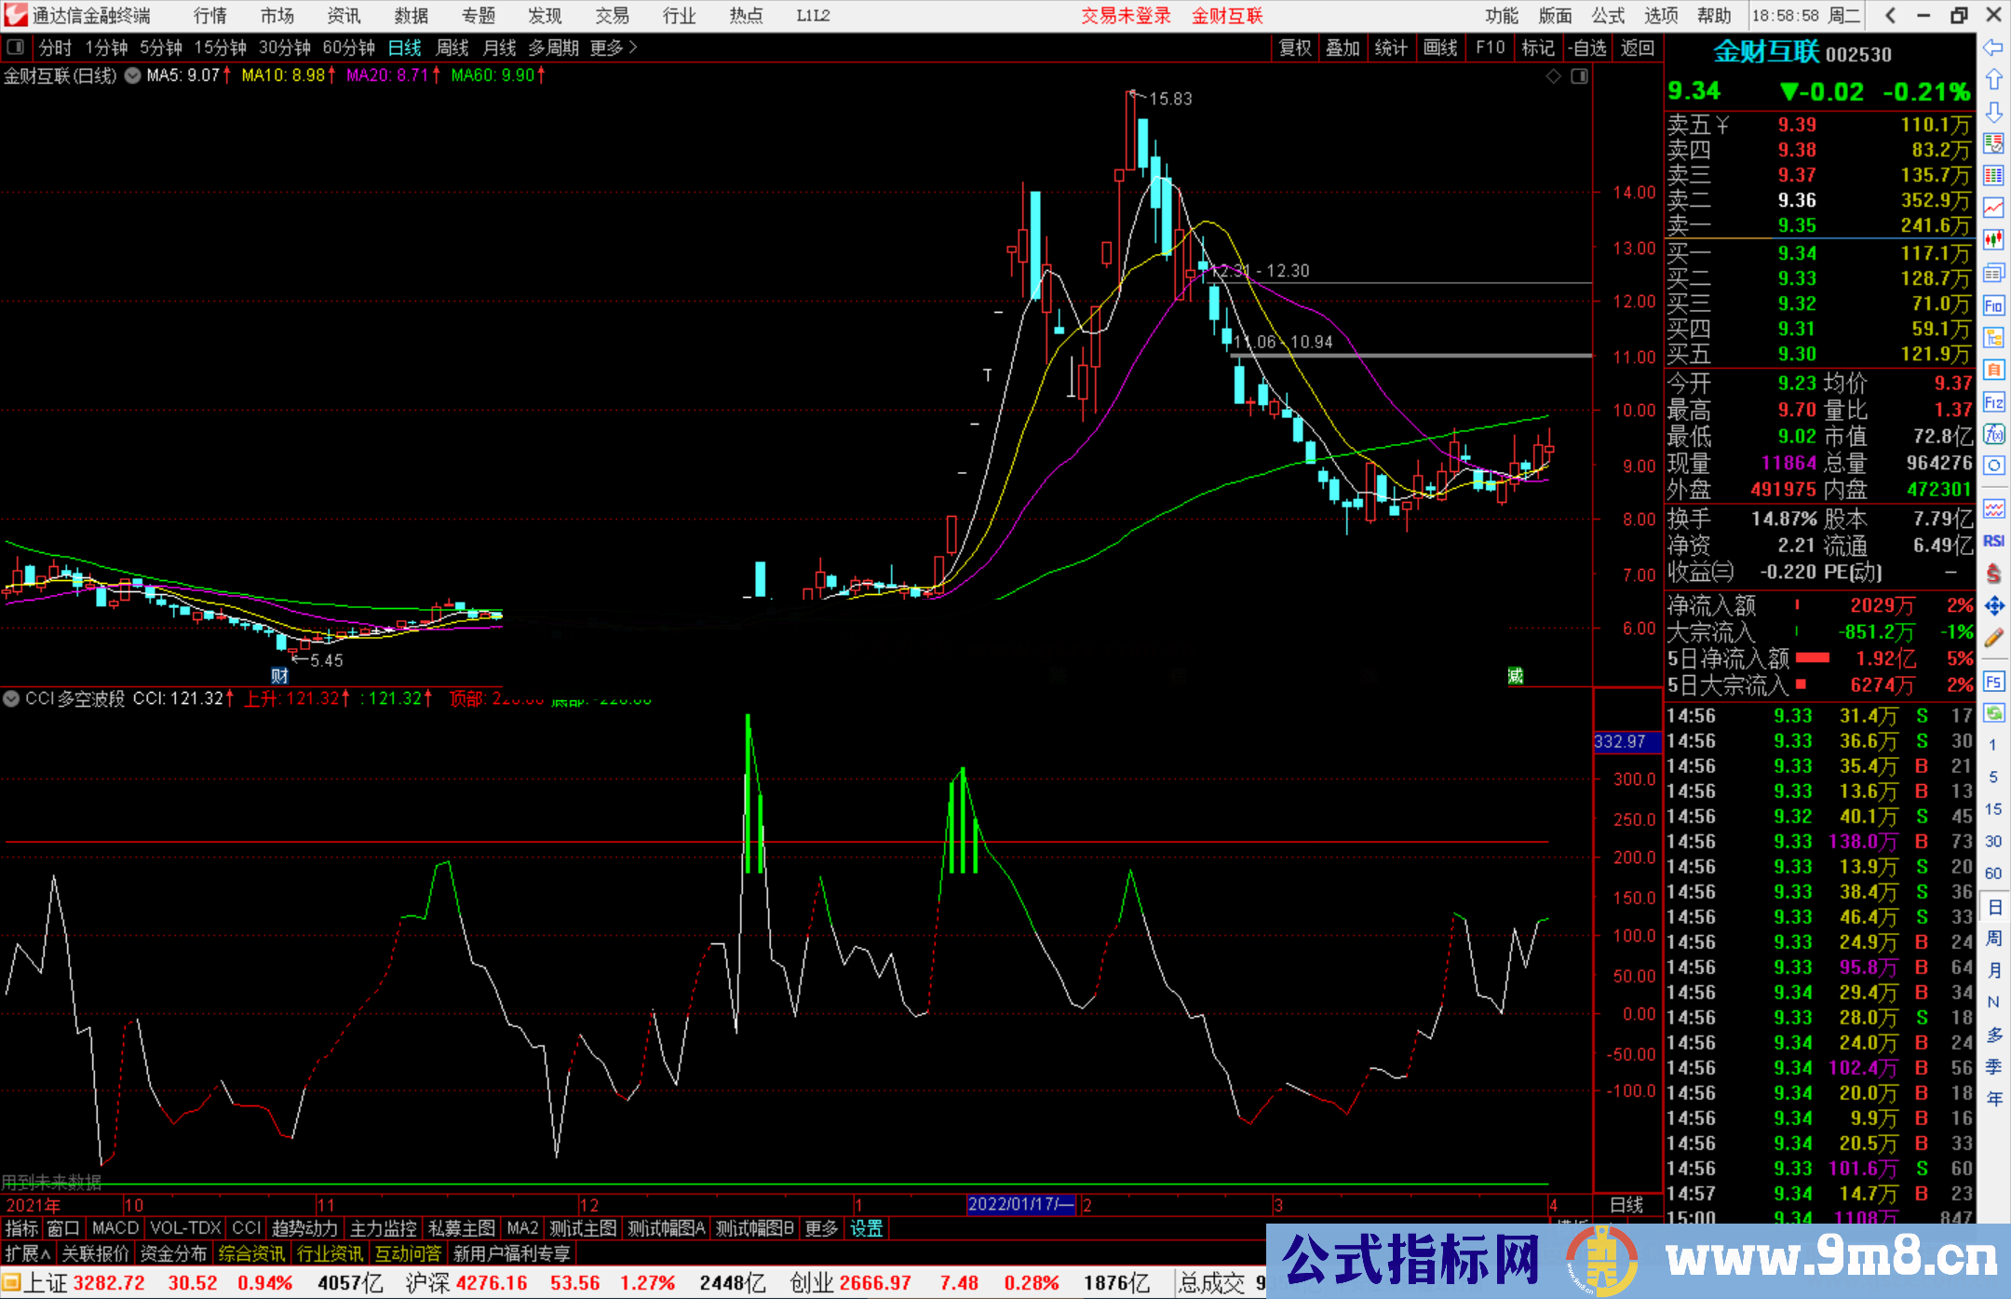Toggle panel icon left of 分时 tab
2011x1299 pixels.
[16, 47]
